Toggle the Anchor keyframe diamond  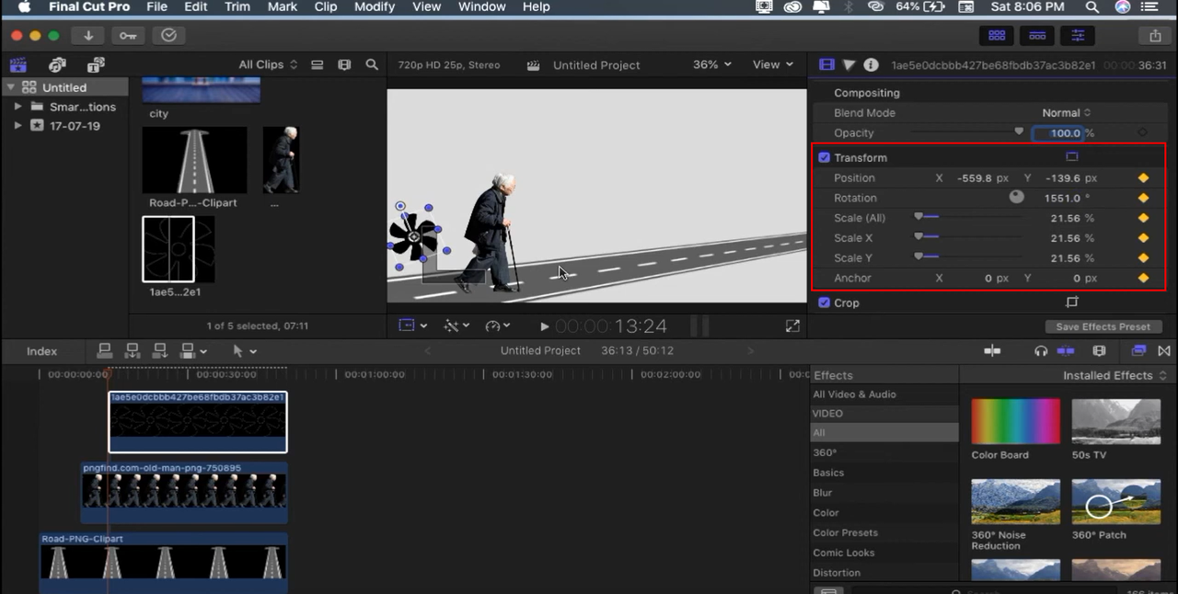click(1143, 279)
